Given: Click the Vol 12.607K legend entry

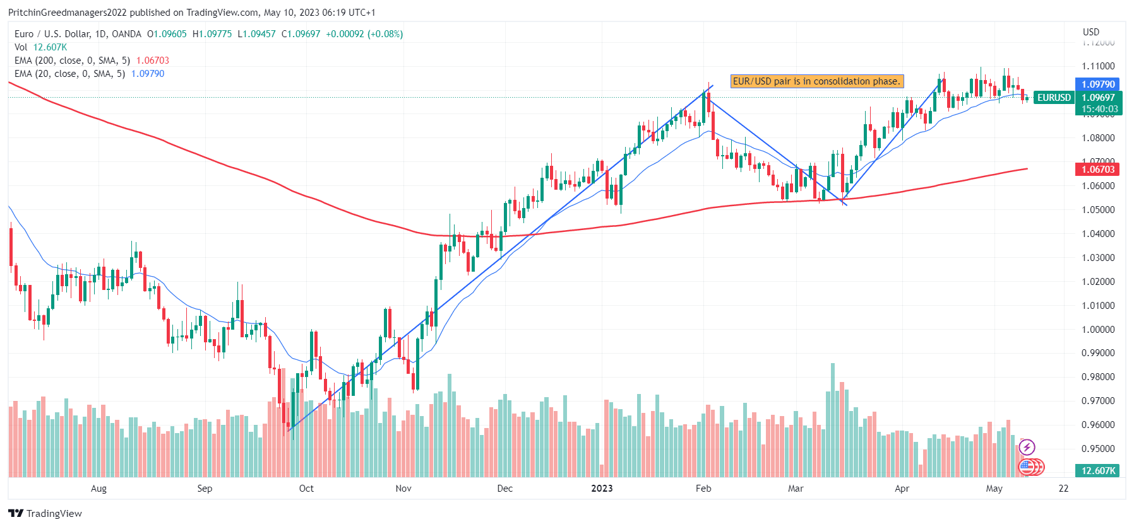Looking at the screenshot, I should pos(40,47).
